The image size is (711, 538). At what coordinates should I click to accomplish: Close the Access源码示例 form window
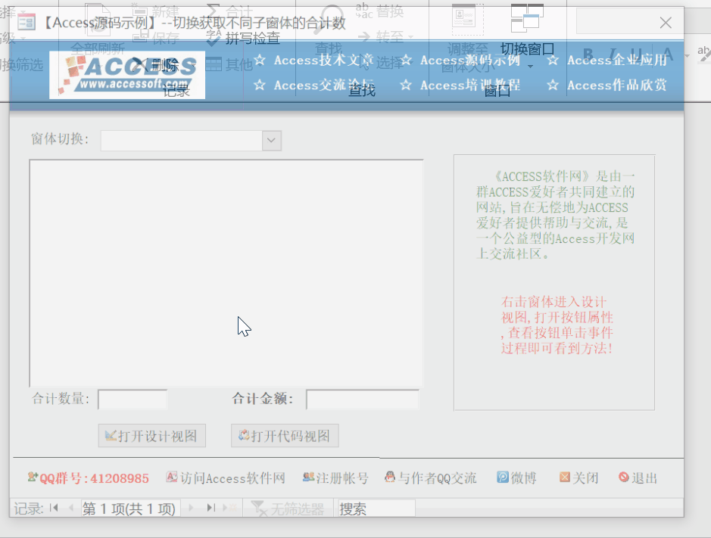[666, 23]
